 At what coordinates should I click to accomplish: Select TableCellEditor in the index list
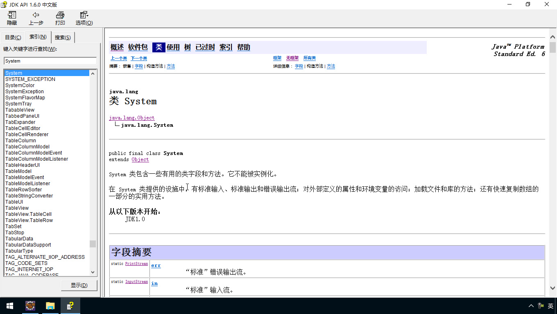coord(23,128)
